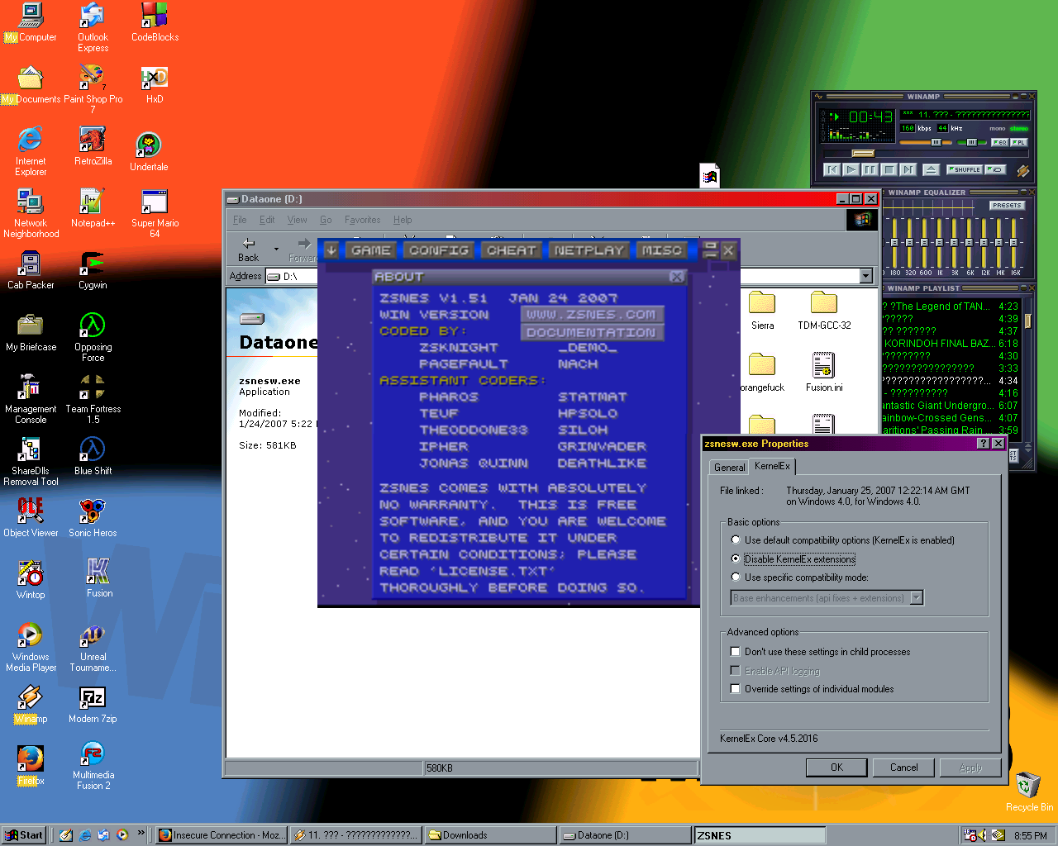Launch the Fusion emulator desktop icon
Image resolution: width=1058 pixels, height=846 pixels.
tap(99, 578)
